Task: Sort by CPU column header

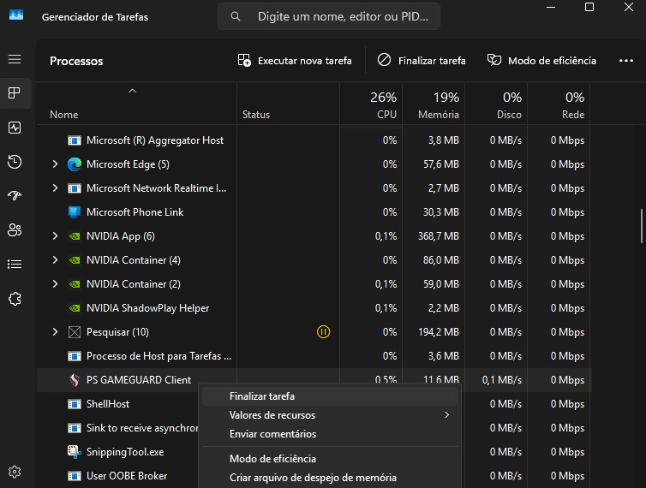Action: [x=371, y=104]
